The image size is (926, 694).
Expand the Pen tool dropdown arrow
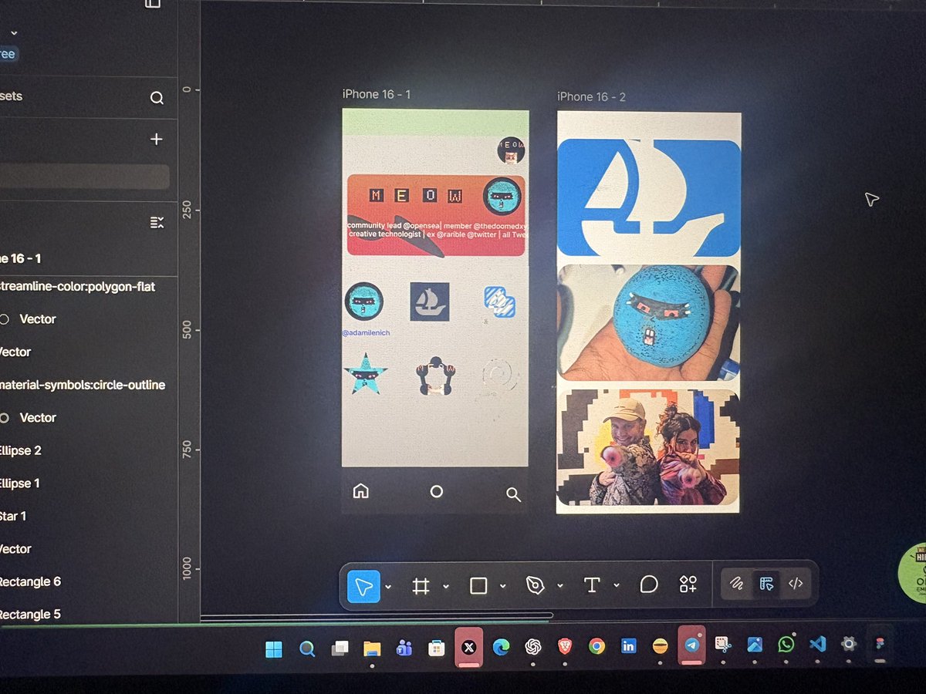(x=559, y=586)
